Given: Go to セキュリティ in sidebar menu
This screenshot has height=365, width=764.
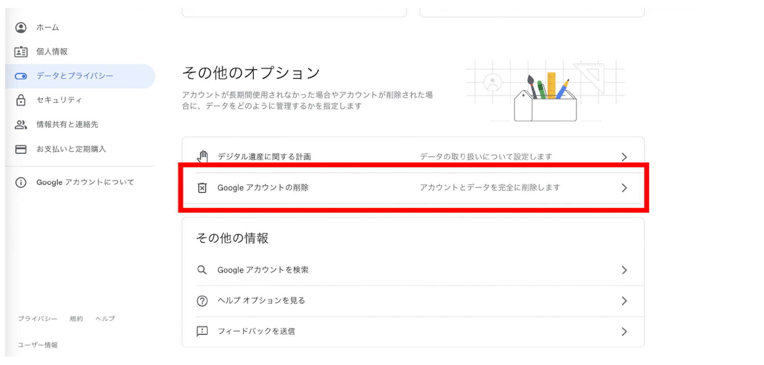Looking at the screenshot, I should point(59,100).
